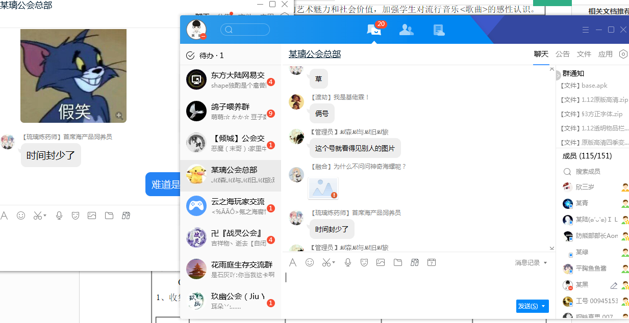This screenshot has height=323, width=629.
Task: Open the messages tab icon with badge 20
Action: click(374, 30)
